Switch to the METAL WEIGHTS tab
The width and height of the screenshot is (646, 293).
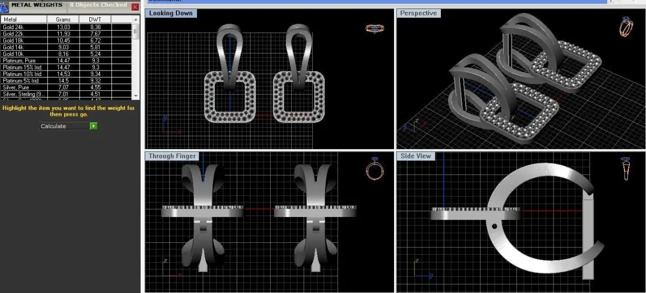pos(37,5)
